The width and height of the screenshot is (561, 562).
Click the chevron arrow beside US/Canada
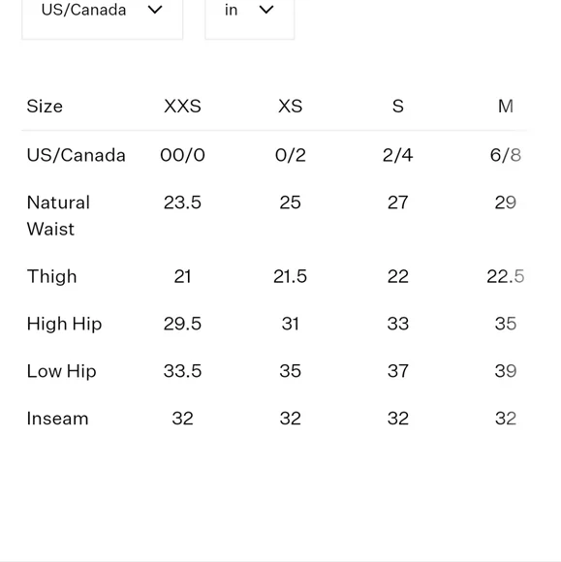click(155, 10)
